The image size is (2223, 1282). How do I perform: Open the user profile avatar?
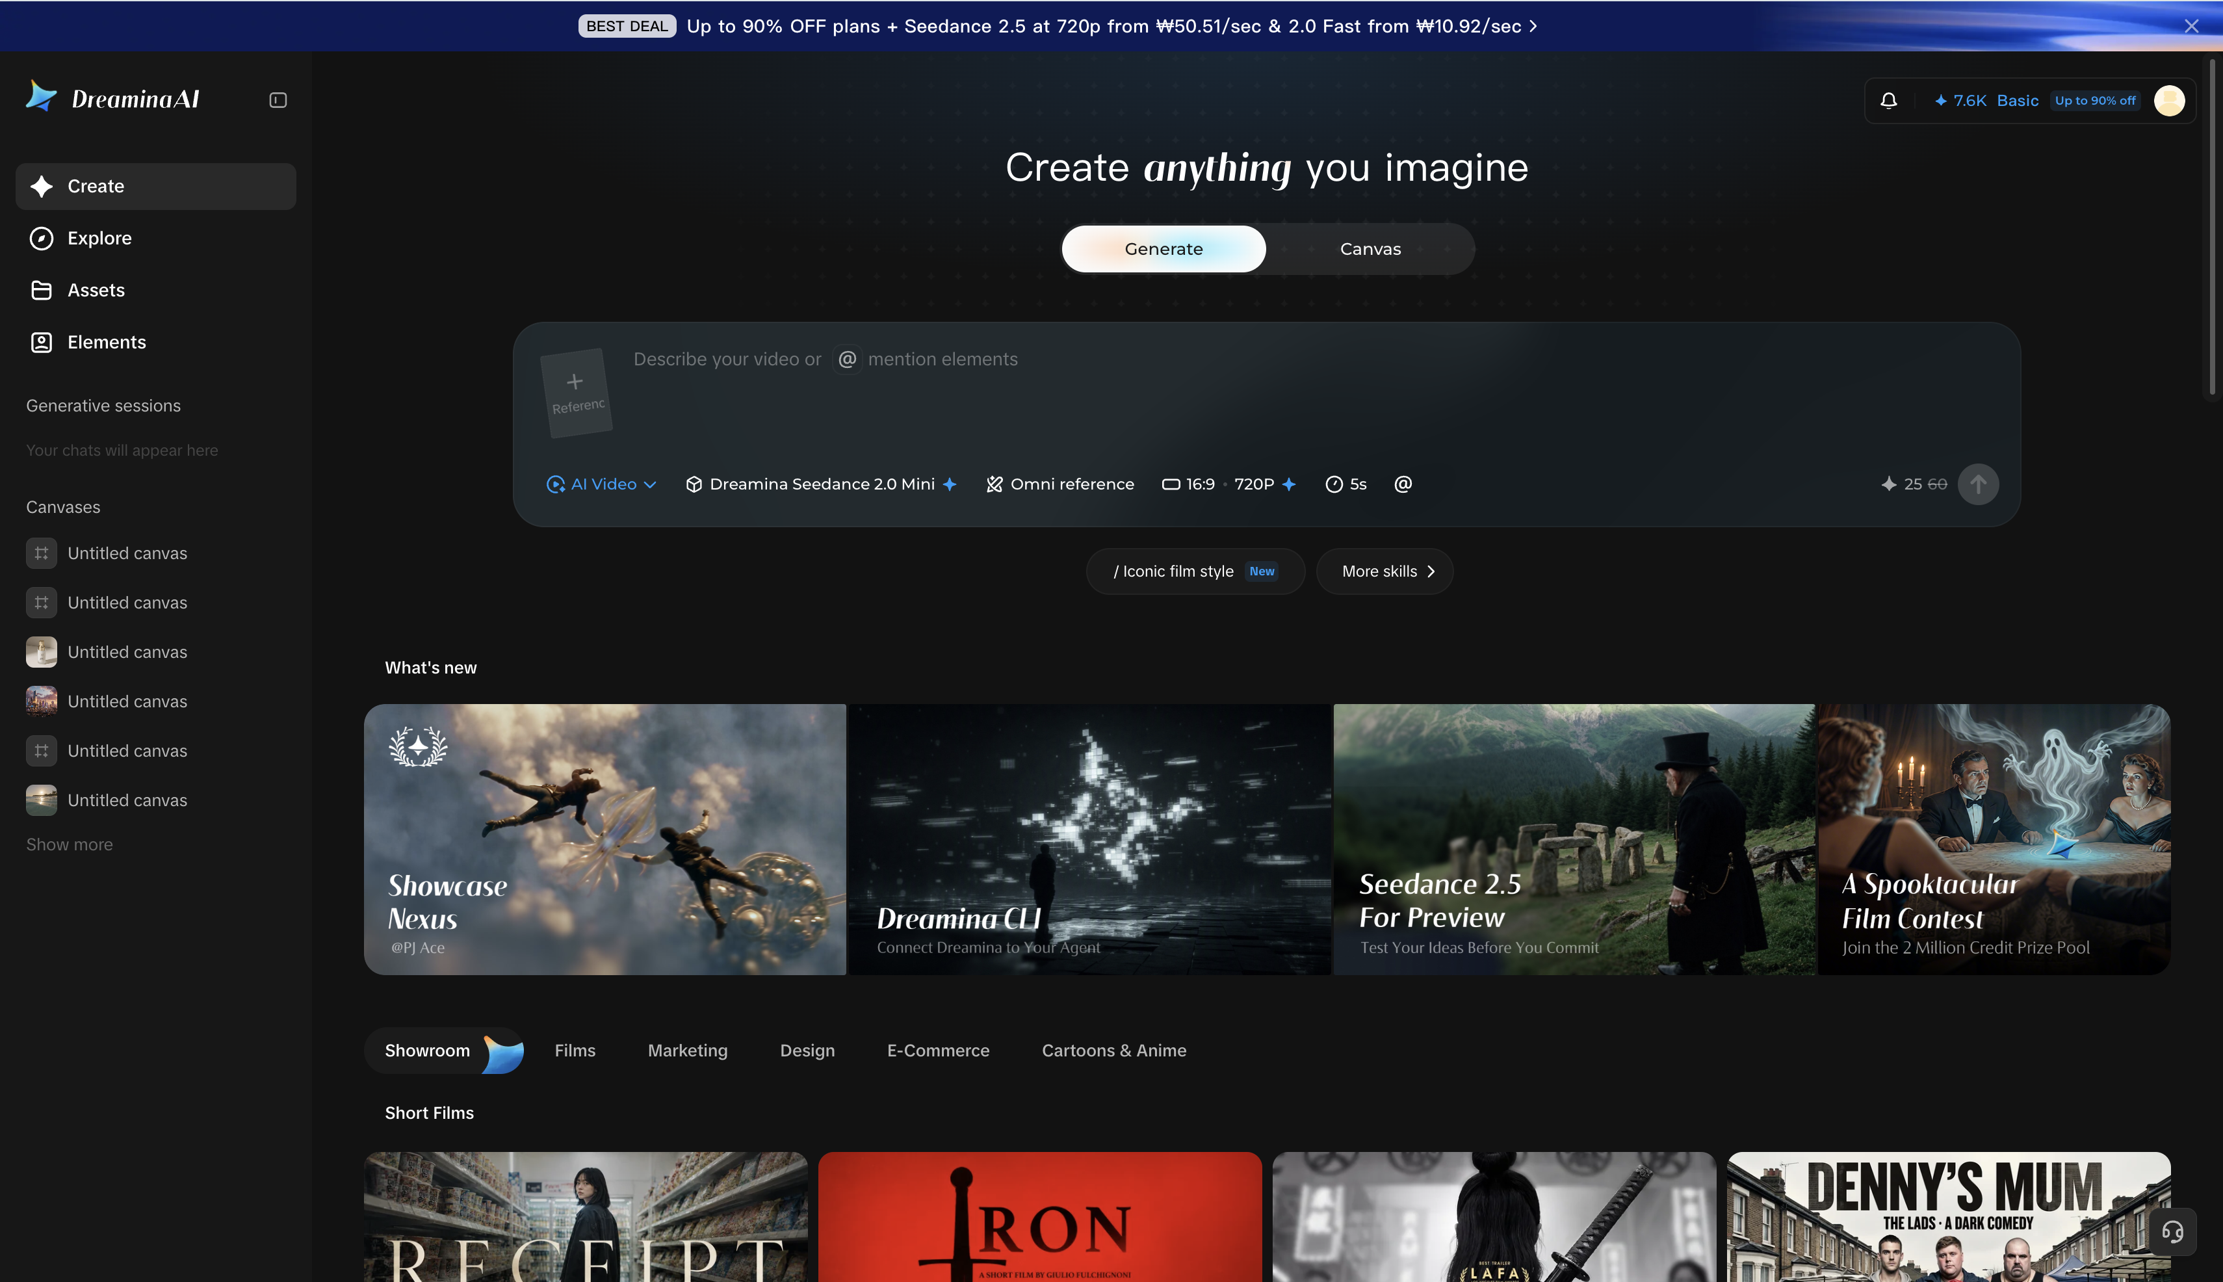pyautogui.click(x=2169, y=100)
